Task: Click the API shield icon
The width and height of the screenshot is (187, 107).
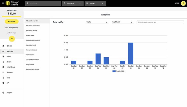Action: 3,83
